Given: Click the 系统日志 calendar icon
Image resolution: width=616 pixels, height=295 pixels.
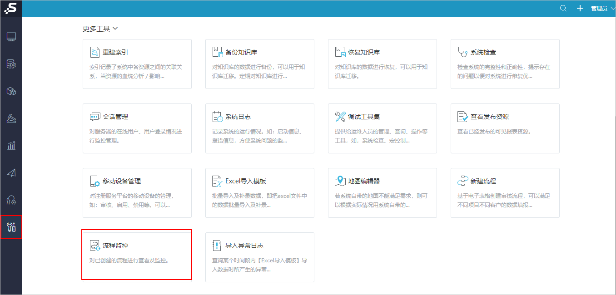Looking at the screenshot, I should 217,117.
